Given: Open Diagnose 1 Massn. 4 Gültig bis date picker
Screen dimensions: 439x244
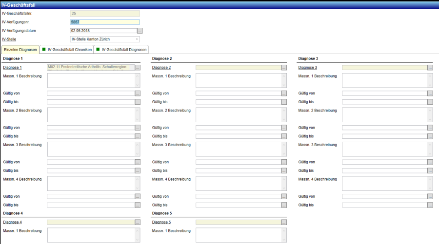Looking at the screenshot, I should (138, 205).
